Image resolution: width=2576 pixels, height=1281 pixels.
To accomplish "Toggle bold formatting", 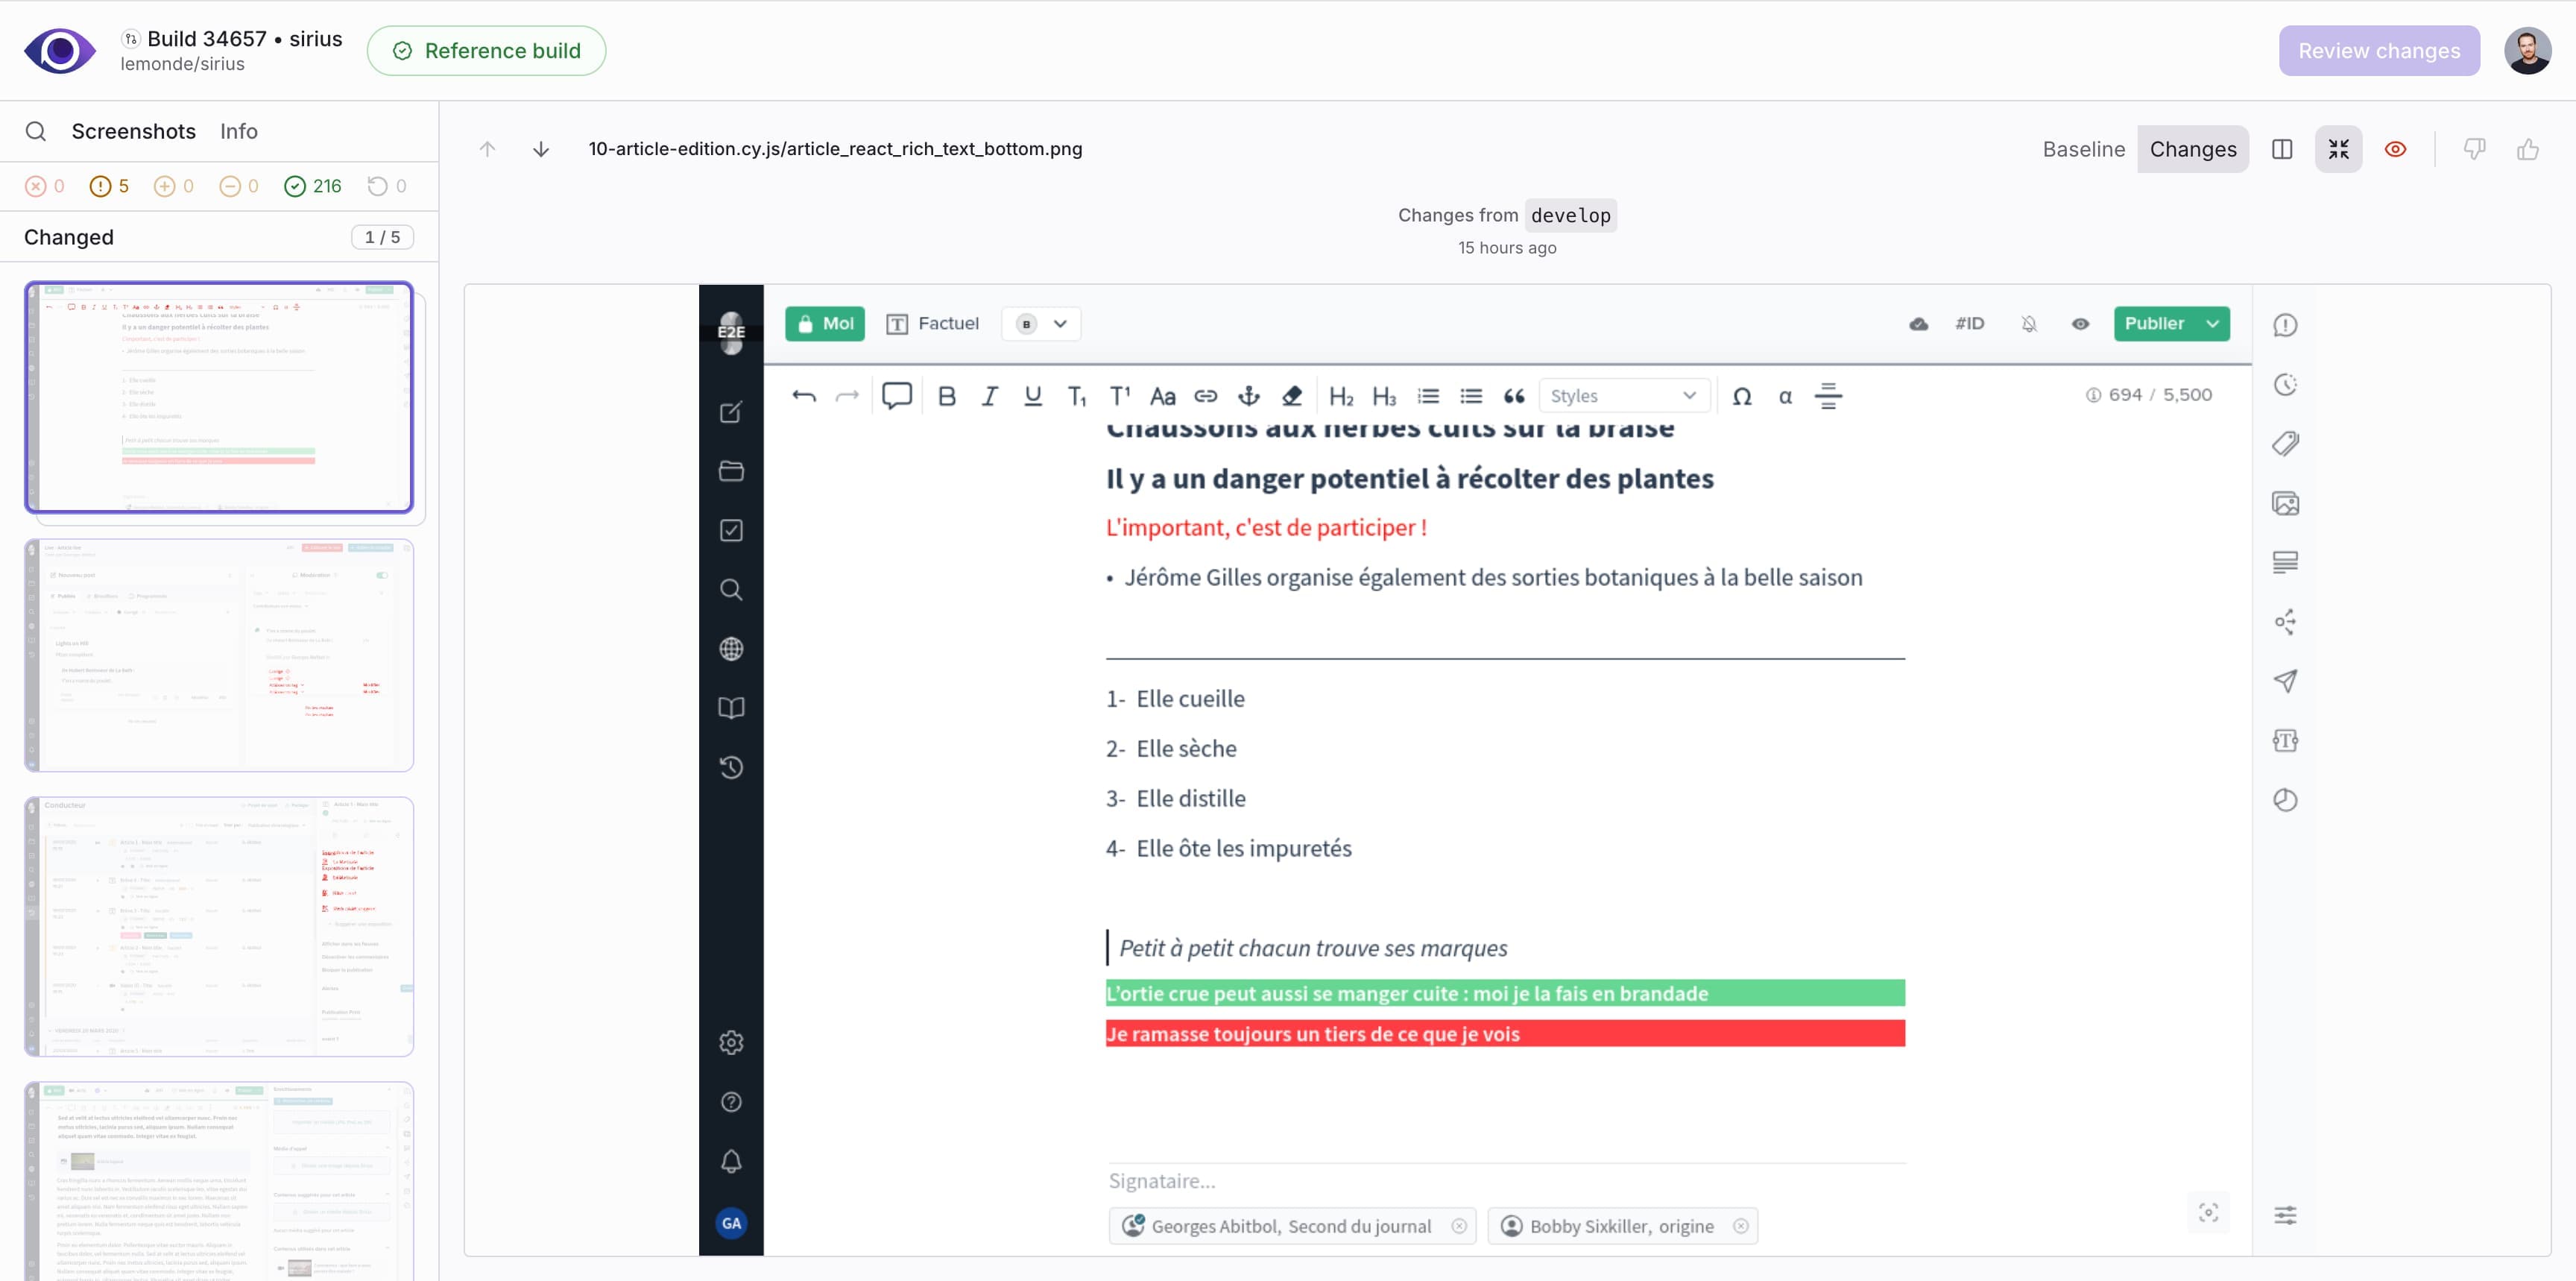I will coord(947,396).
